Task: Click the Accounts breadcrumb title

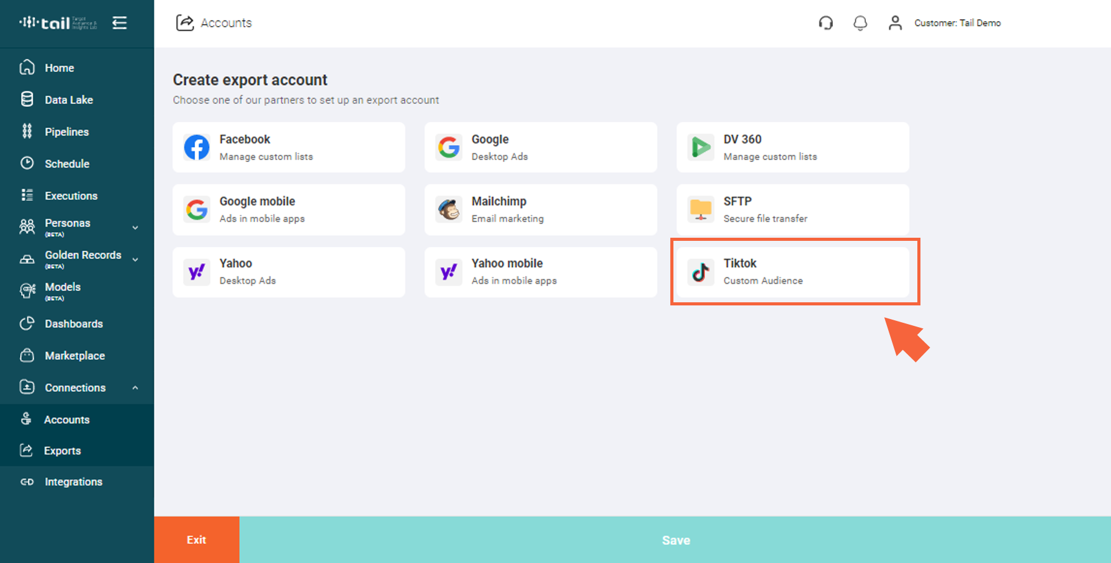Action: 226,23
